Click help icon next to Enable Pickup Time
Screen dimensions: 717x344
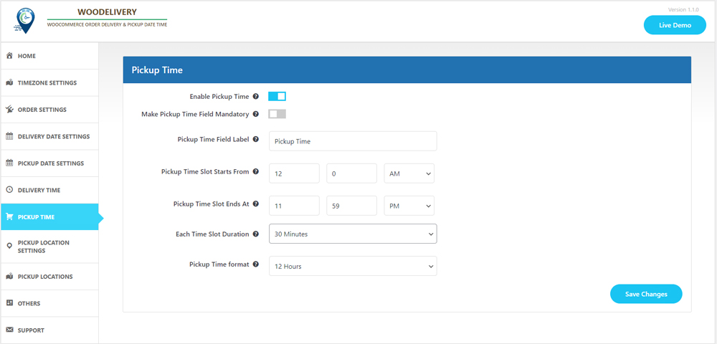coord(256,97)
